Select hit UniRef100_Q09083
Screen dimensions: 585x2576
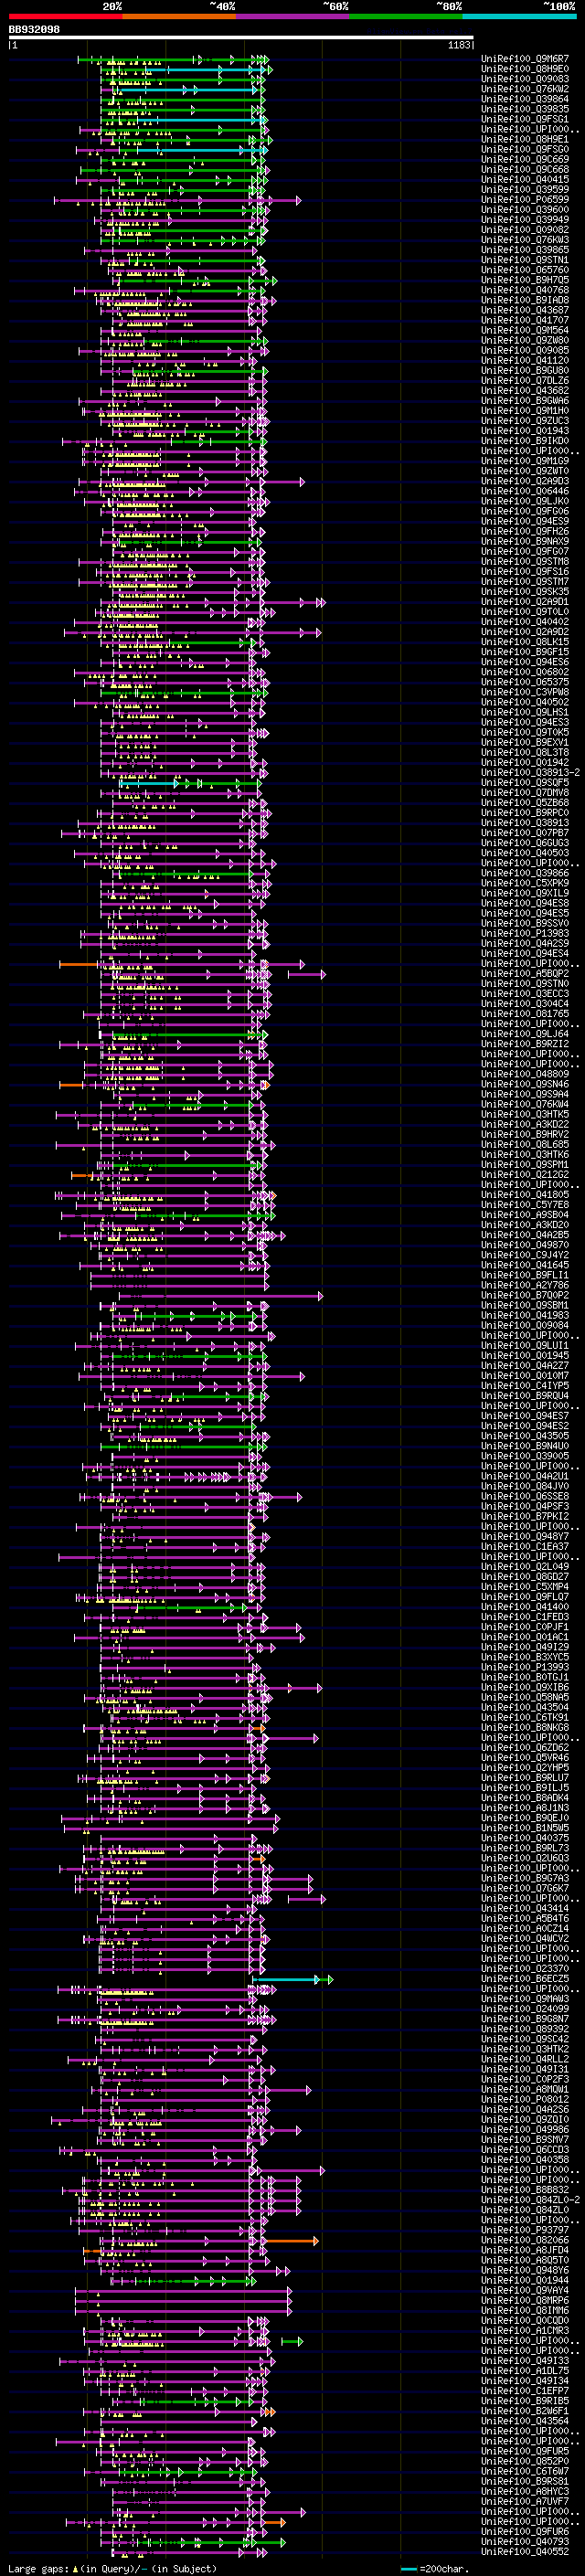(525, 79)
